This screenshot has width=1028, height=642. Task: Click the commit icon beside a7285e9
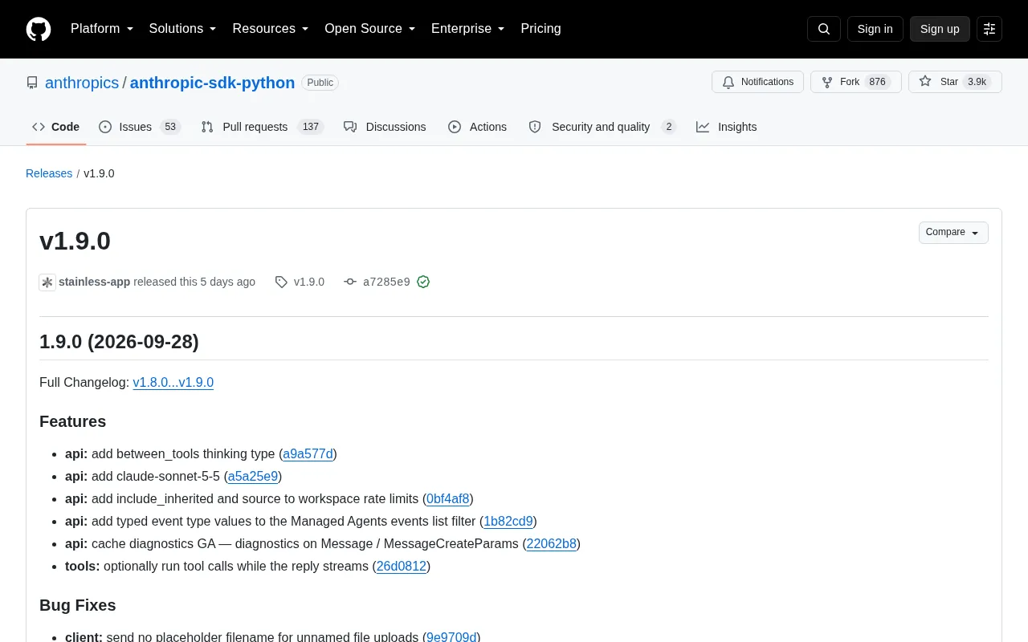pos(350,282)
